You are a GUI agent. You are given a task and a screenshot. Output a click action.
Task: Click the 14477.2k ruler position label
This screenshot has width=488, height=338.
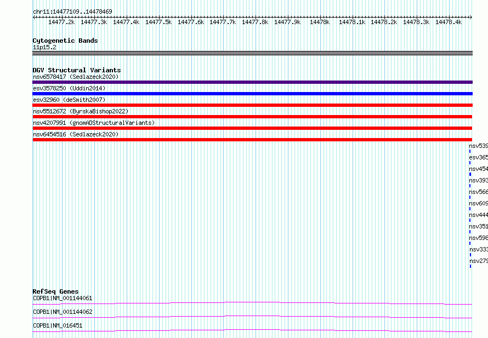(x=61, y=22)
